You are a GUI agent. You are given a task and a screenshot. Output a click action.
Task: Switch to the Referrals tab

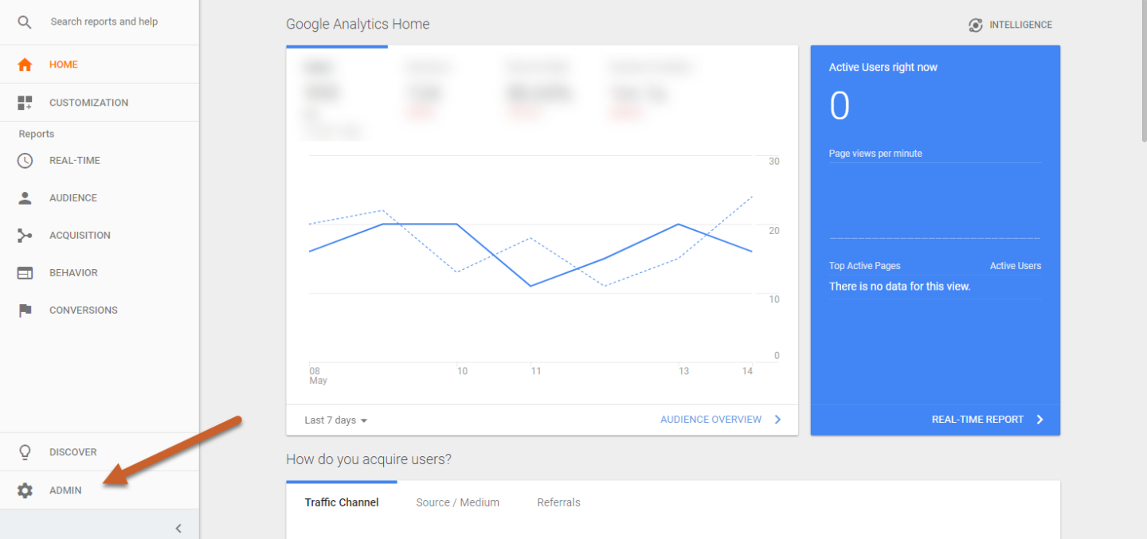pos(559,502)
